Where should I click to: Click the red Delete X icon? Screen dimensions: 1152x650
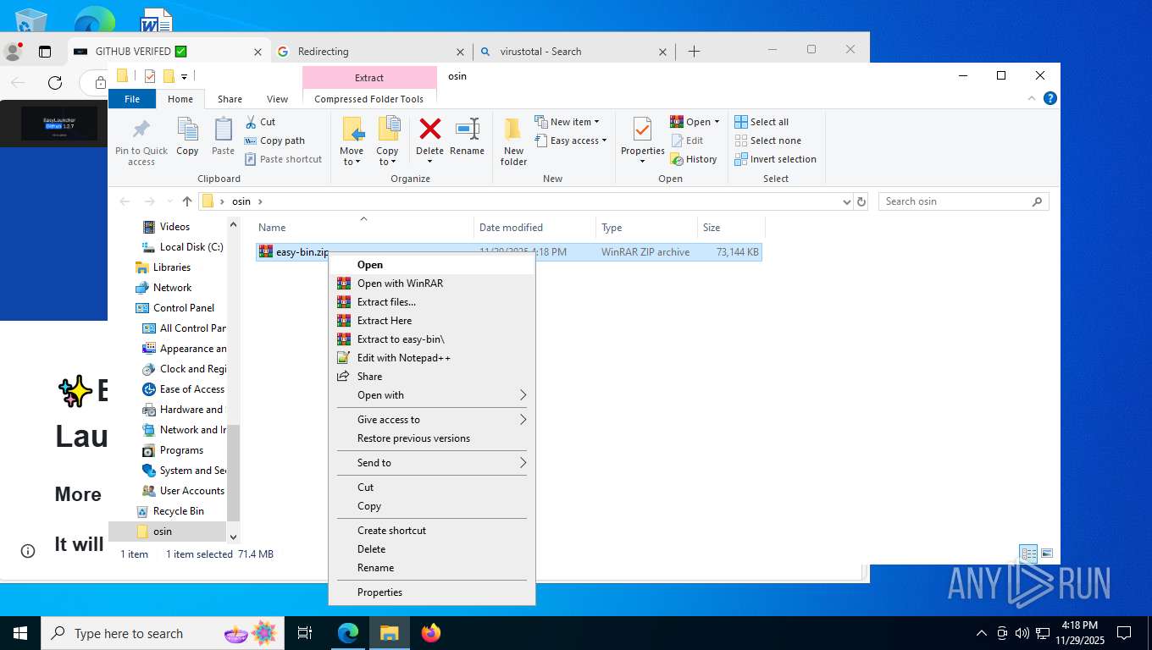tap(430, 129)
